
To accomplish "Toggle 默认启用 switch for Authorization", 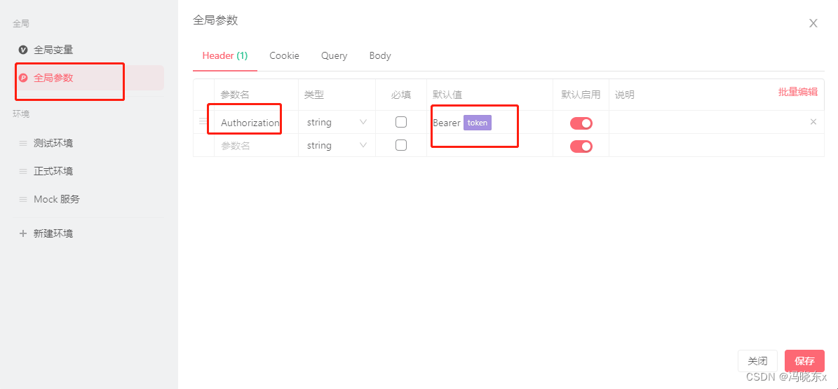I will [x=581, y=123].
